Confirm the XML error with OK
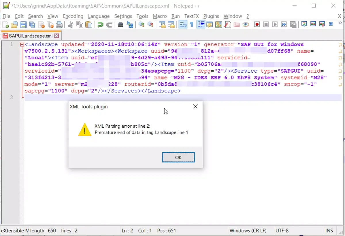This screenshot has height=236, width=345. pos(178,157)
